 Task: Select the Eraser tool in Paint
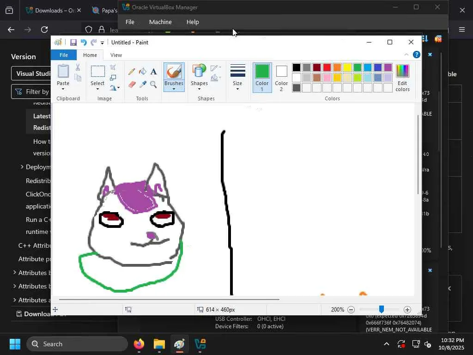tap(132, 84)
